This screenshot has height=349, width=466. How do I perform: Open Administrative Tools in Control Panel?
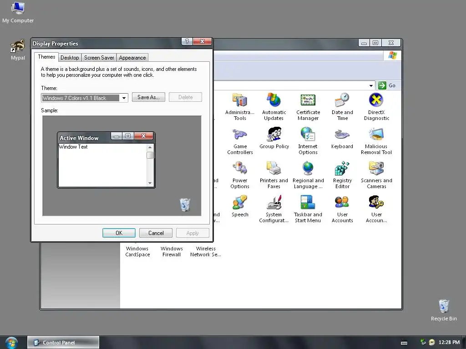point(239,106)
